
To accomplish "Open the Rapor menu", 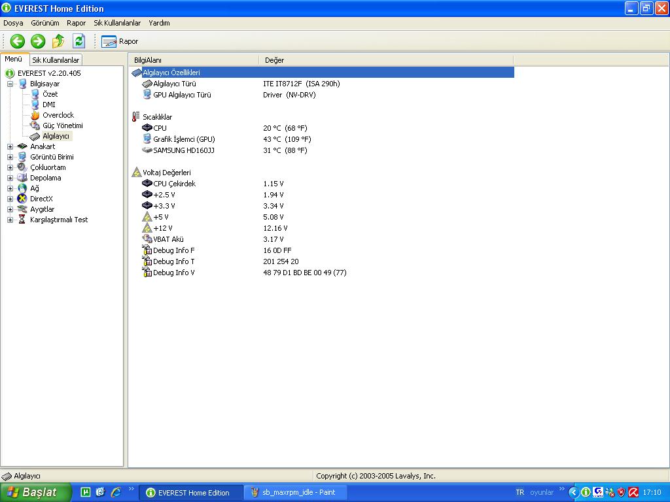I will tap(76, 23).
